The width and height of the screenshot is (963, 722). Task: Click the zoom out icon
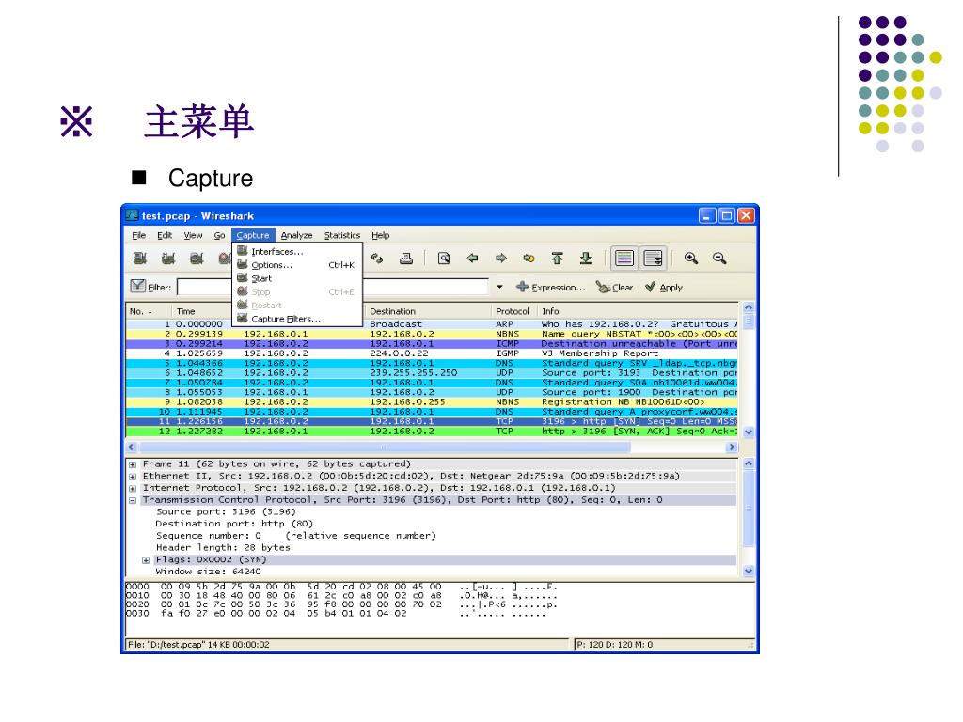(x=719, y=259)
